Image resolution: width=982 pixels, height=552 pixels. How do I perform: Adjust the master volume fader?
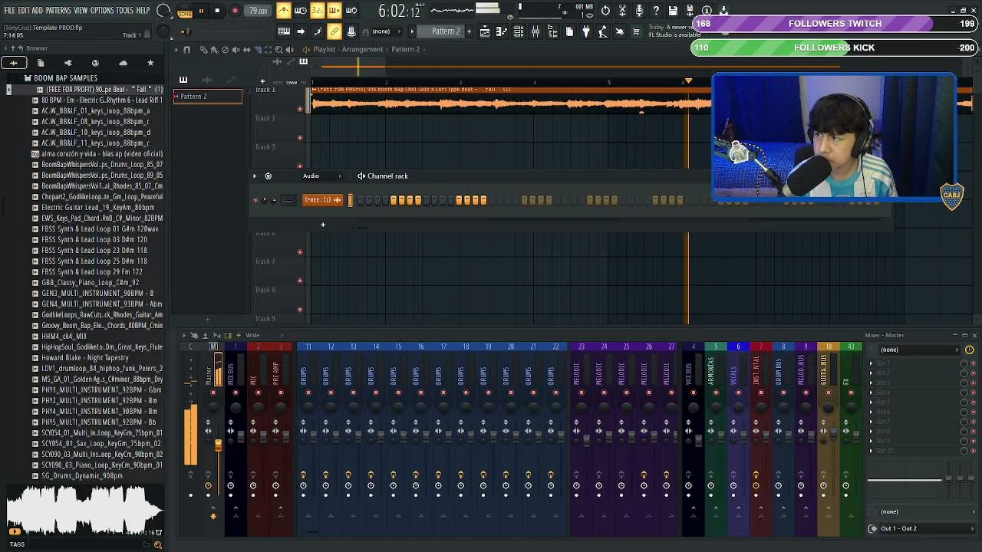[218, 445]
